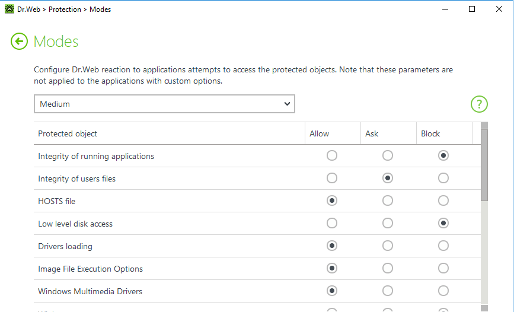Click the 'Low level disk access' row label
Viewport: 514px width, 312px height.
75,224
